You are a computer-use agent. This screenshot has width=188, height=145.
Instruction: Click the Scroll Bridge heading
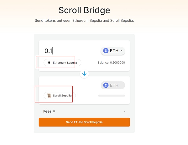(x=84, y=10)
